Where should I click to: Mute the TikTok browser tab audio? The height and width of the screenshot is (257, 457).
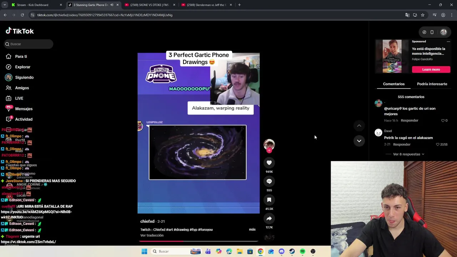(x=112, y=5)
